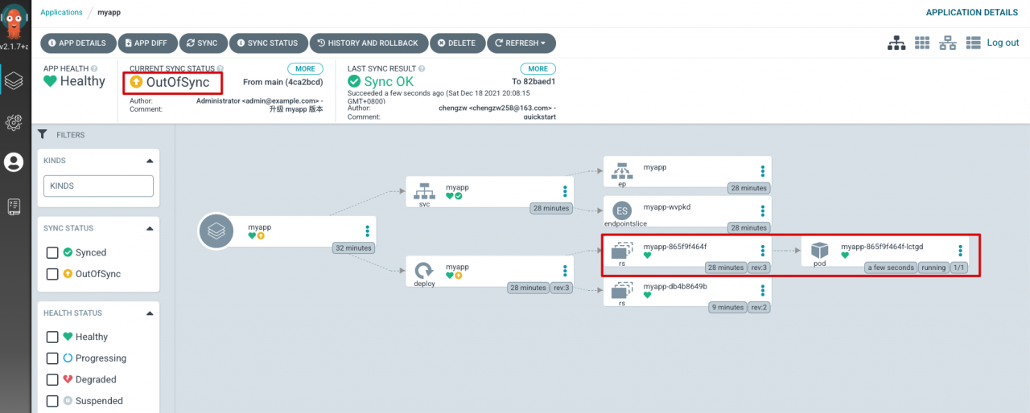This screenshot has width=1030, height=413.
Task: Click the KINDS filter input field
Action: [98, 186]
